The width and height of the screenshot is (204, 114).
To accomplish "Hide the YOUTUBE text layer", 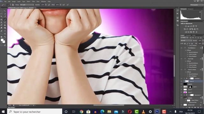I will tap(181, 59).
